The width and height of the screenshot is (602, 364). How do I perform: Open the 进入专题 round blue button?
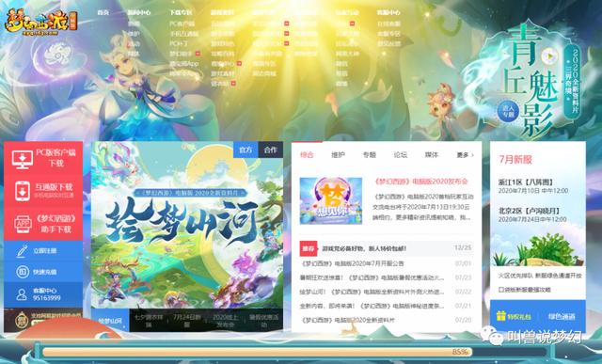coord(508,111)
